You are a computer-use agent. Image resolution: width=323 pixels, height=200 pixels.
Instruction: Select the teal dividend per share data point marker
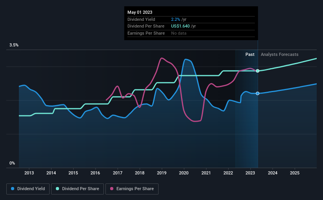(x=257, y=71)
